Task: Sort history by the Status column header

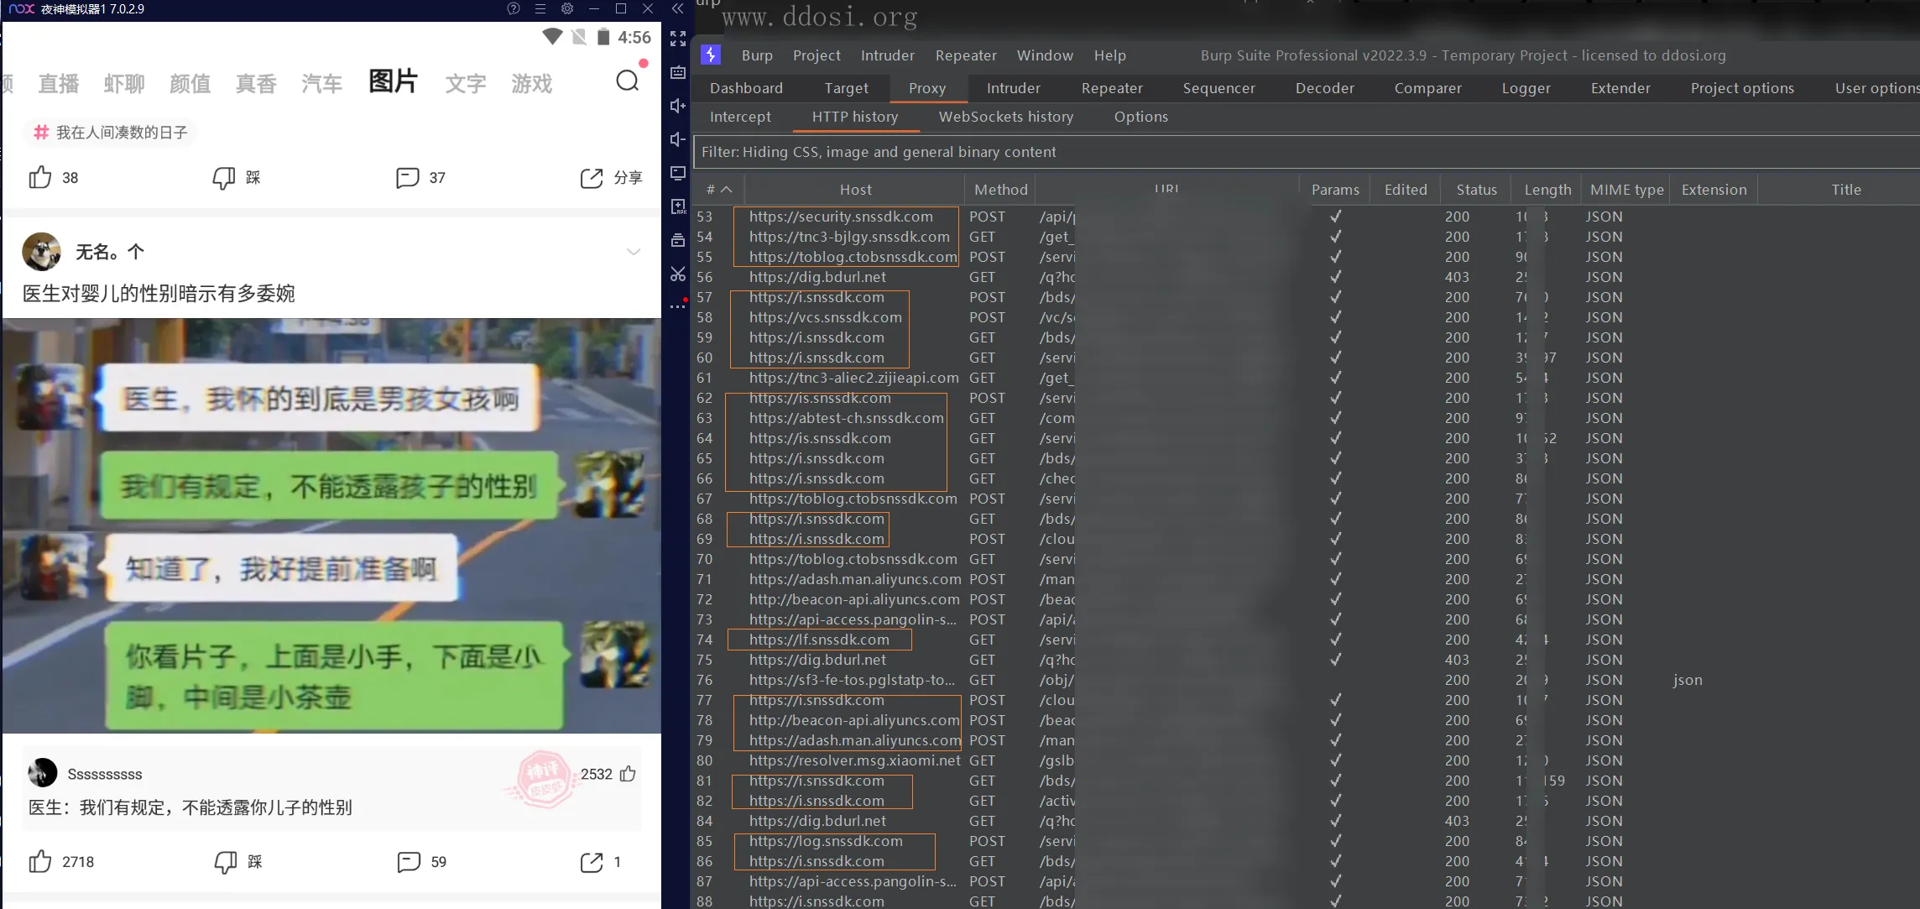Action: pyautogui.click(x=1476, y=190)
